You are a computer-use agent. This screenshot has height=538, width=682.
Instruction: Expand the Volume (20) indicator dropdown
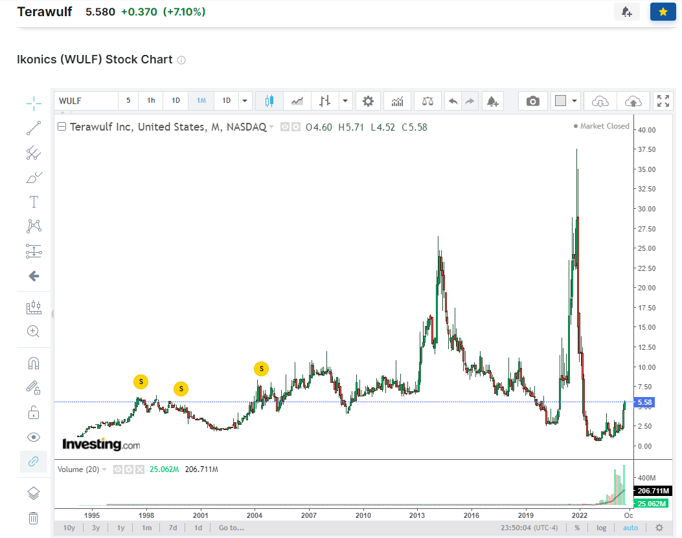pos(104,469)
